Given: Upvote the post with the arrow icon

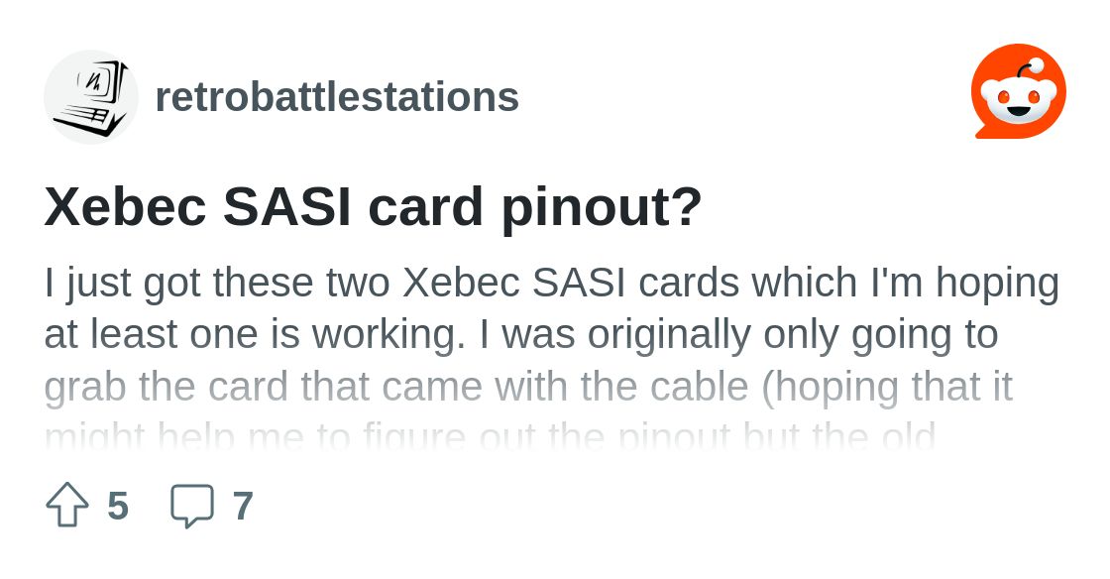Looking at the screenshot, I should pos(67,505).
